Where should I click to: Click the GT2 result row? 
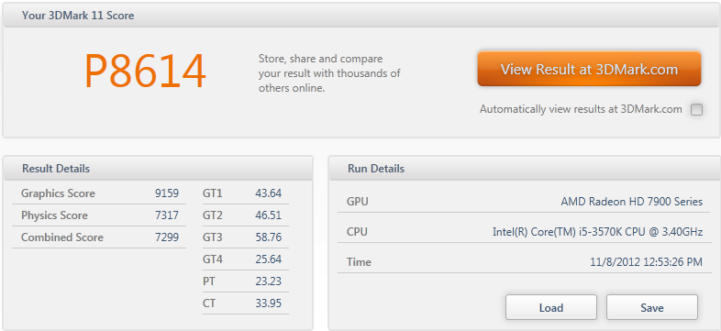pos(246,215)
